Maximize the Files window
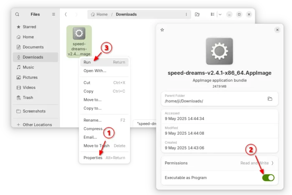The width and height of the screenshot is (292, 195). (239, 14)
